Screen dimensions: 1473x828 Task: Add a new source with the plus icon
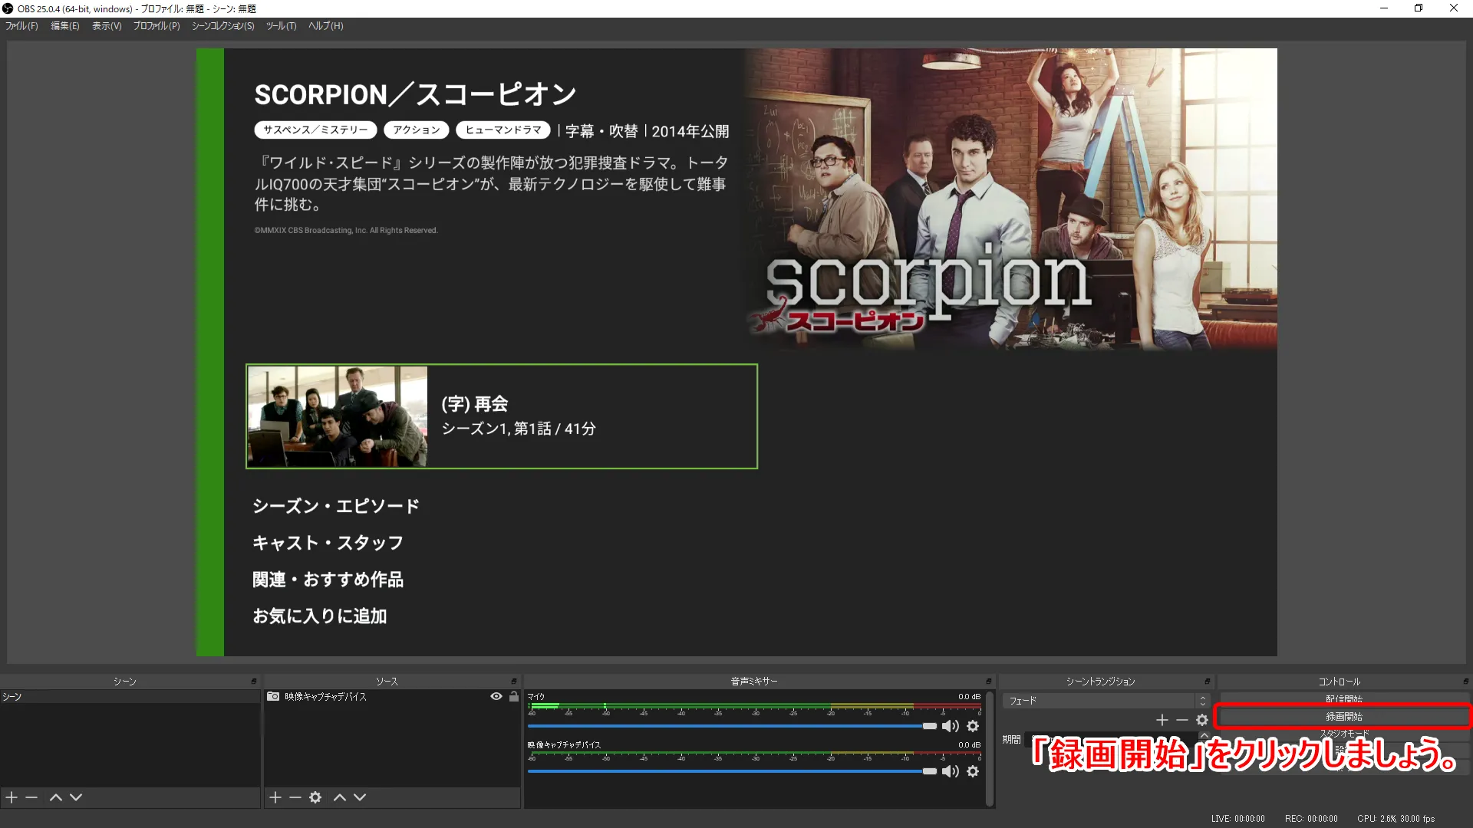[x=275, y=797]
